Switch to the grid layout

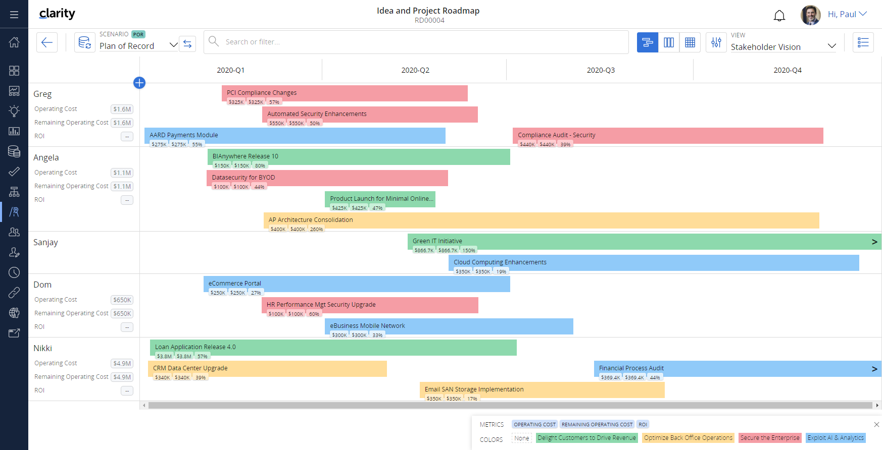coord(690,42)
